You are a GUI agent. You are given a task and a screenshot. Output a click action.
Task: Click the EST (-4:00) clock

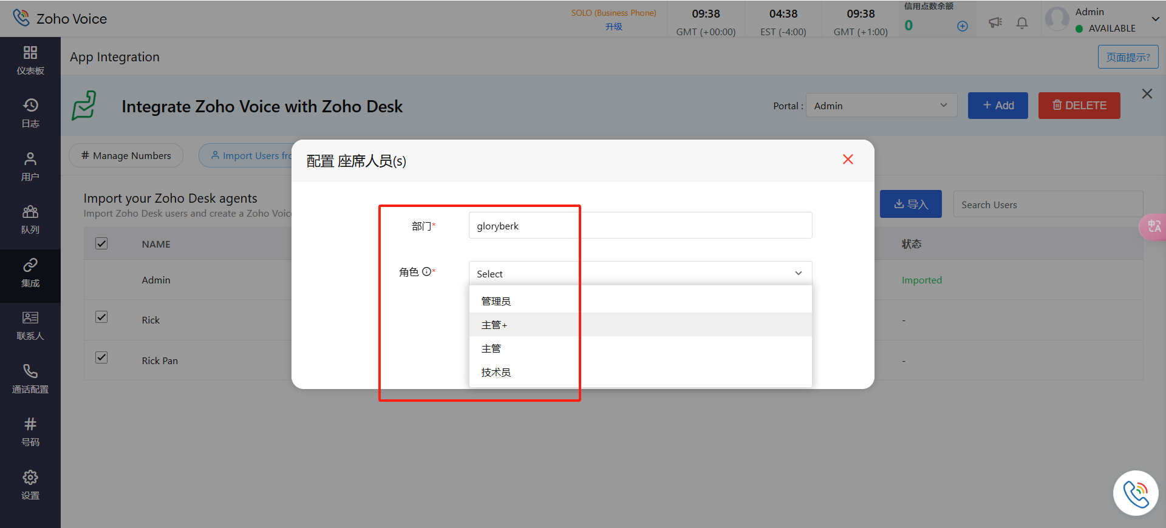783,22
